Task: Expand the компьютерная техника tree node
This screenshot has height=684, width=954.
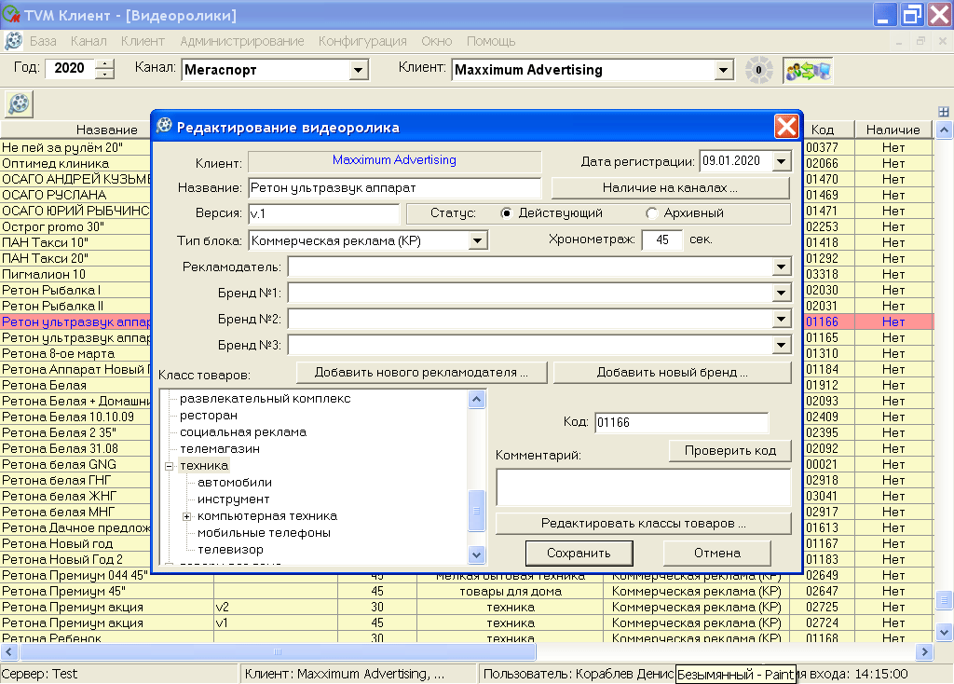Action: coord(187,516)
